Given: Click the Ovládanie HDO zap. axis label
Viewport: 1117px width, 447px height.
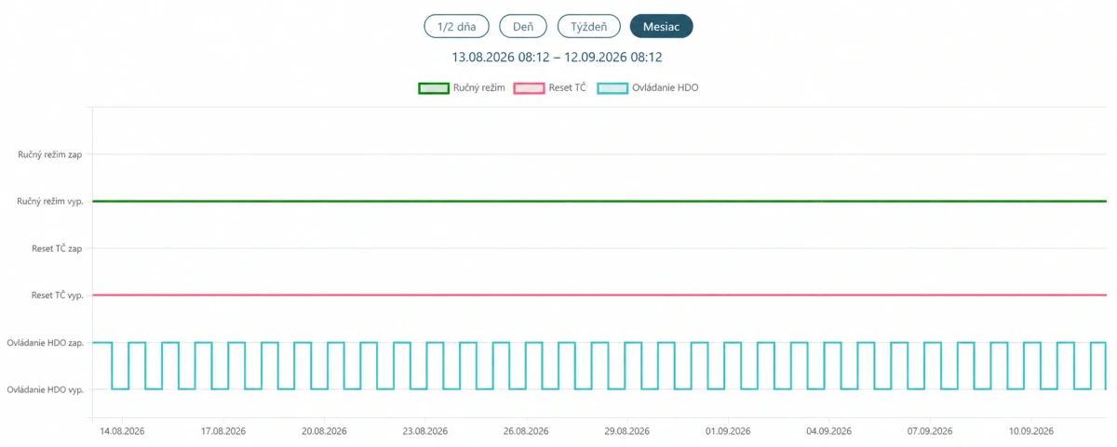Looking at the screenshot, I should 45,343.
